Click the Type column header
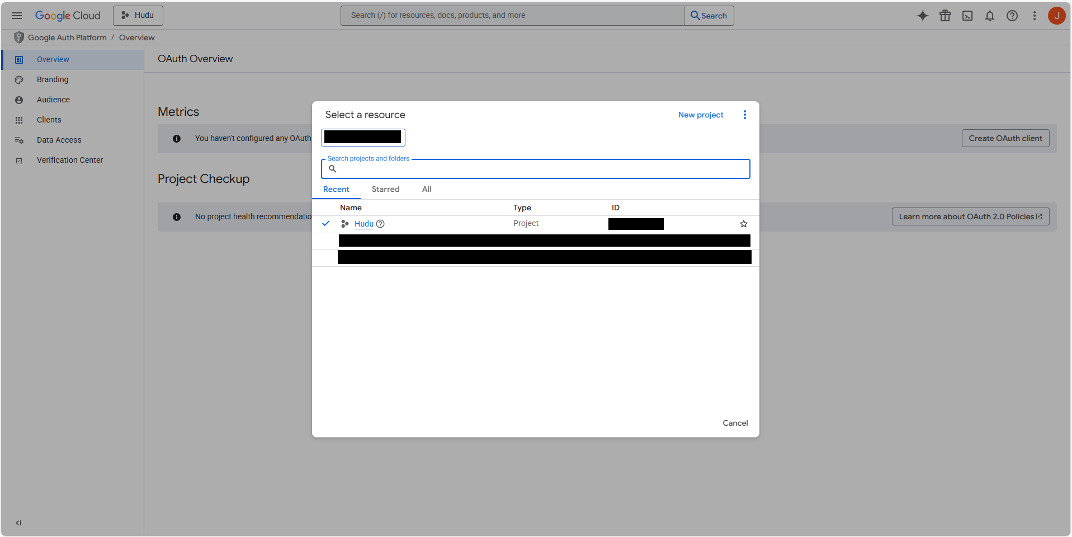1072x537 pixels. tap(522, 208)
